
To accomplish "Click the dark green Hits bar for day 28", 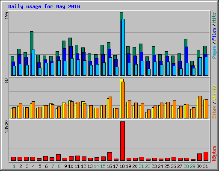I will 186,43.
